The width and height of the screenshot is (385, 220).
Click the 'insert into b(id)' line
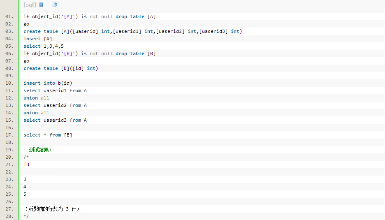[x=48, y=83]
